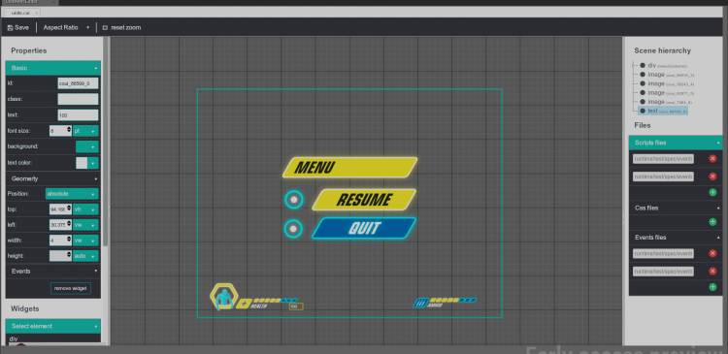This screenshot has height=354, width=728.
Task: Click the Save icon in toolbar
Action: point(11,28)
